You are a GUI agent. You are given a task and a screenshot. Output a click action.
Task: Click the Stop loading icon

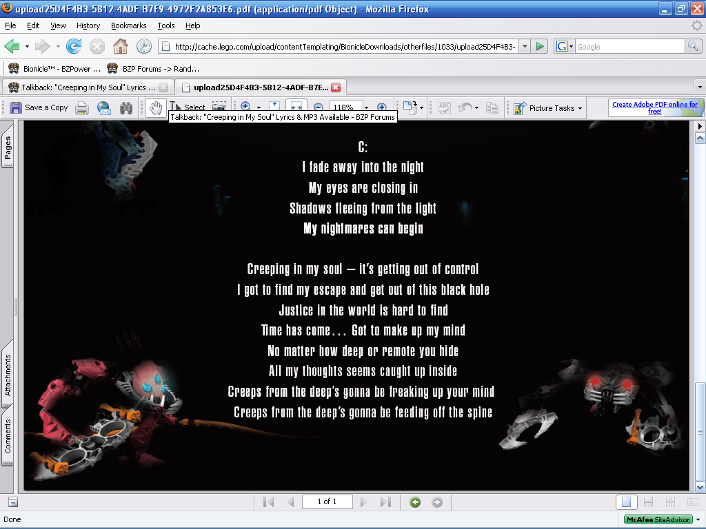[97, 46]
